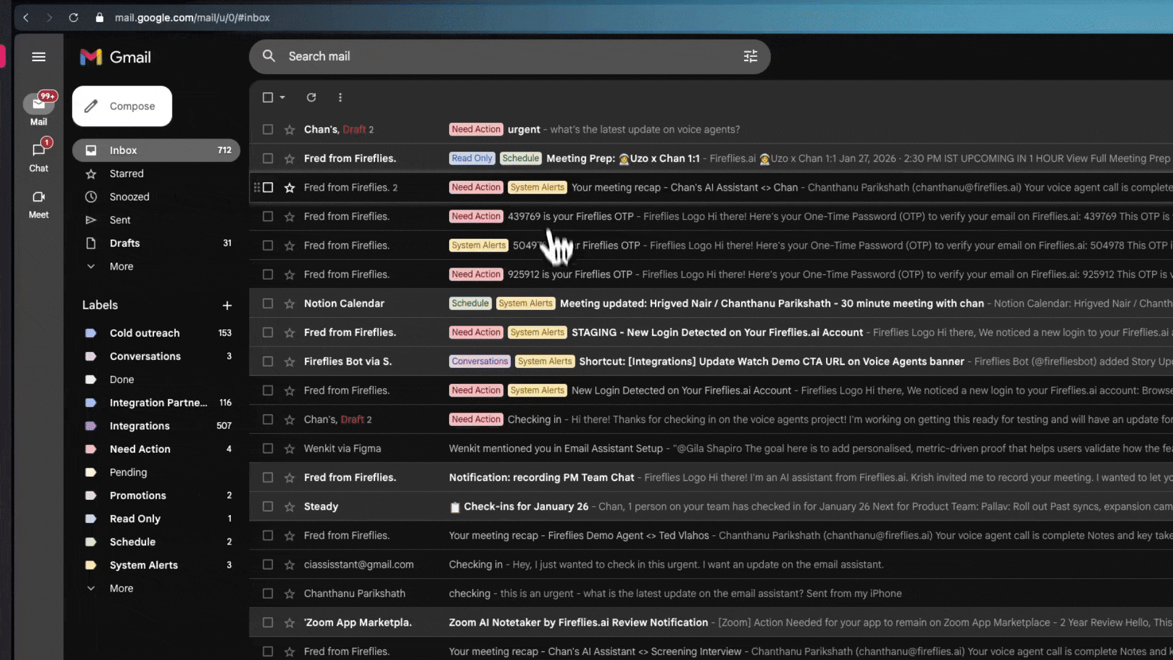The width and height of the screenshot is (1173, 660).
Task: Click the Gmail logo
Action: click(115, 57)
